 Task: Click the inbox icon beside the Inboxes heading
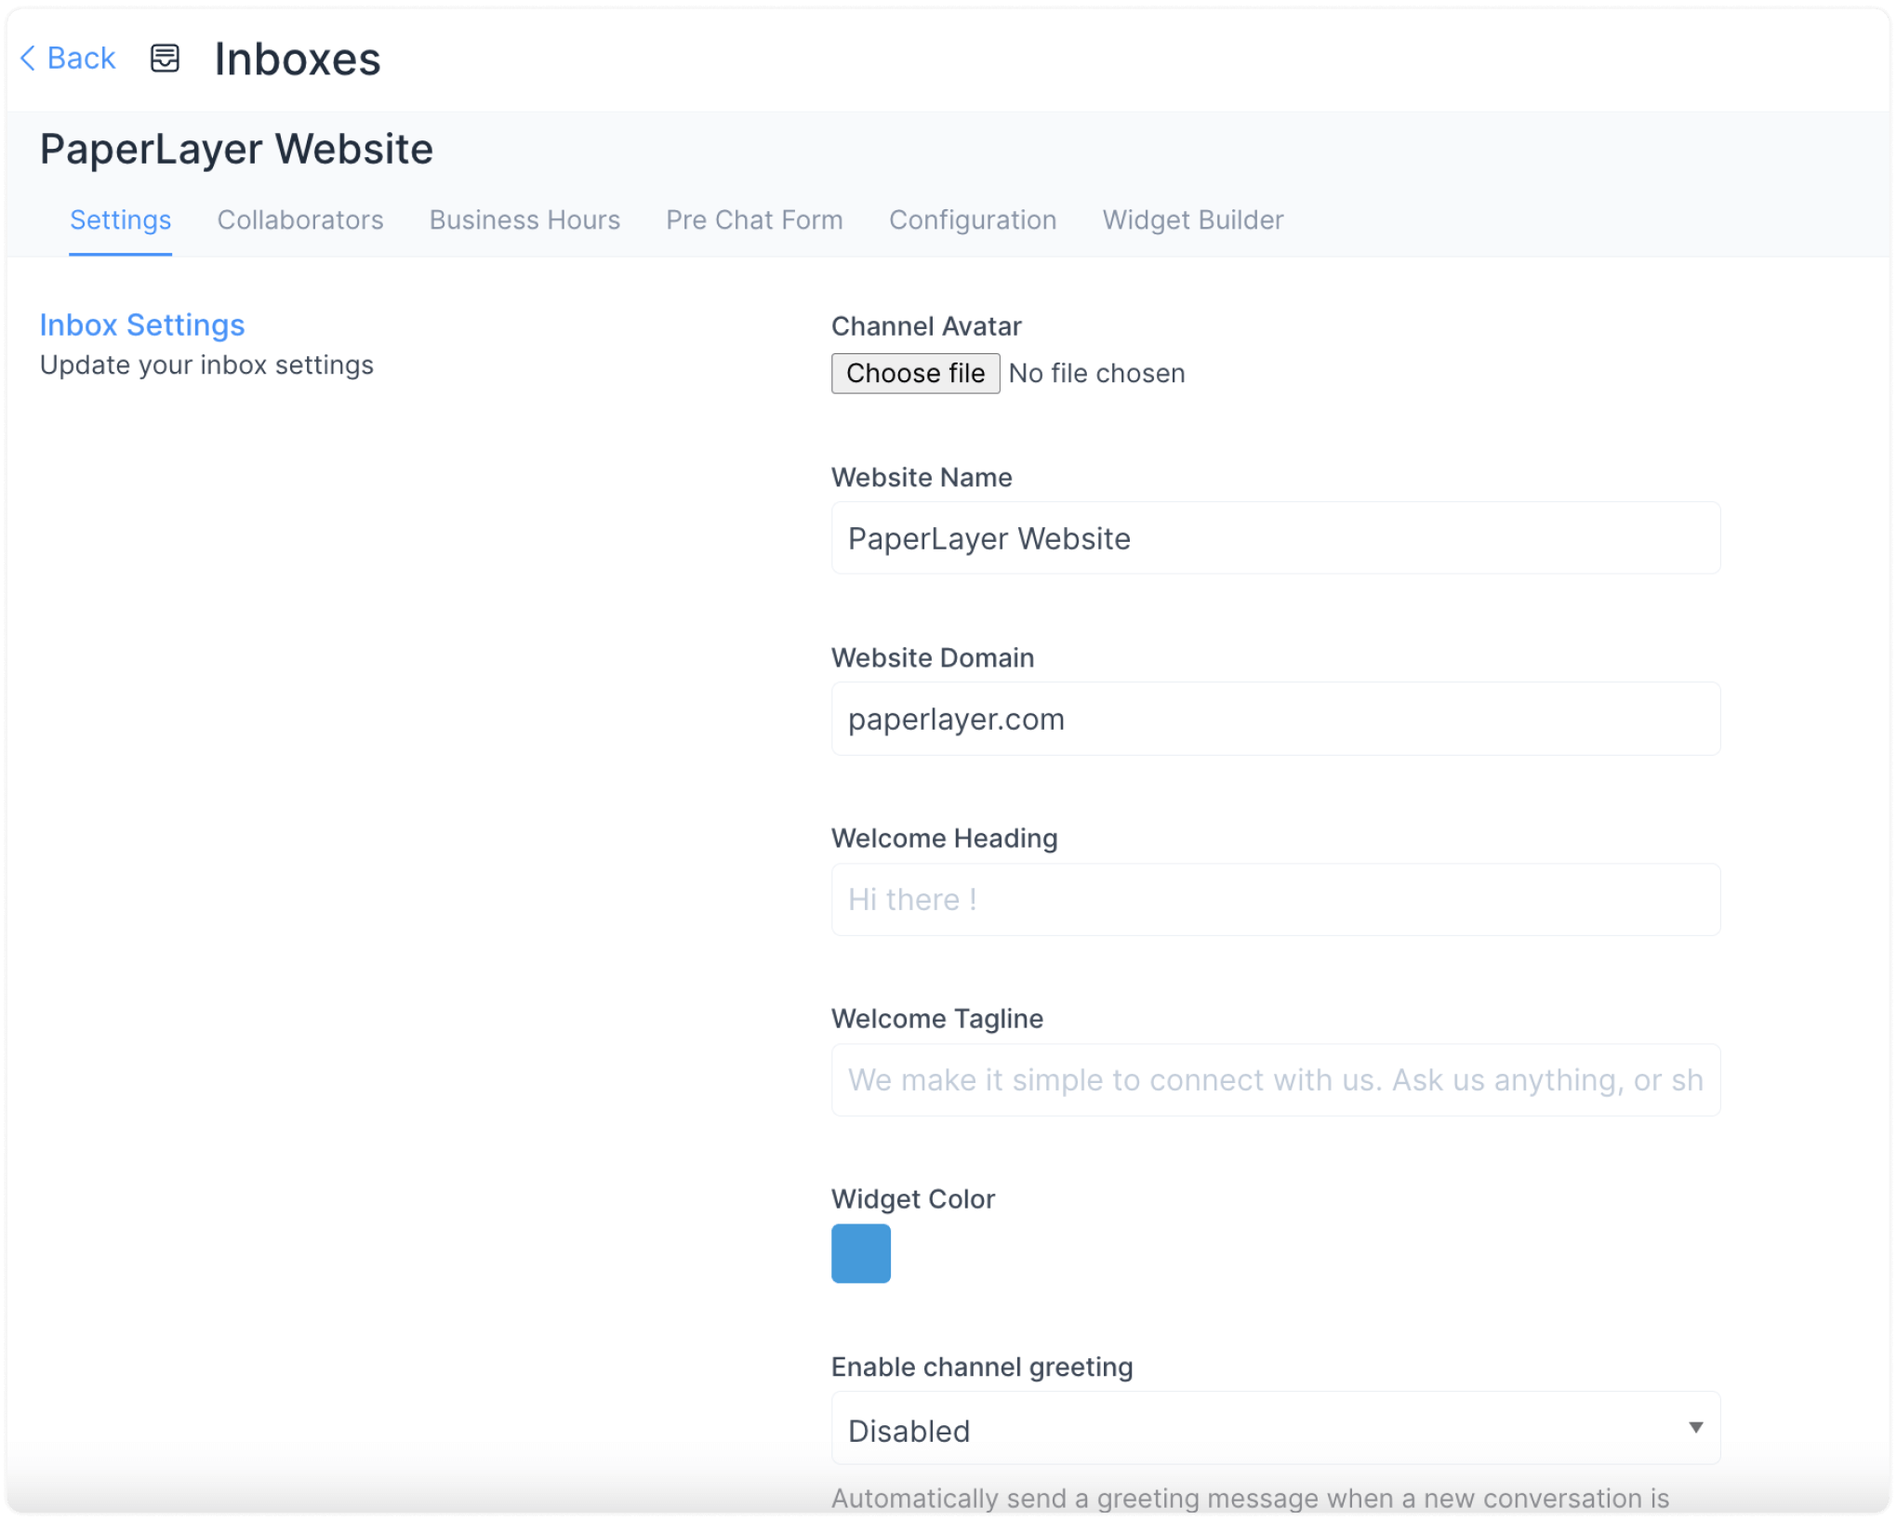(x=165, y=59)
